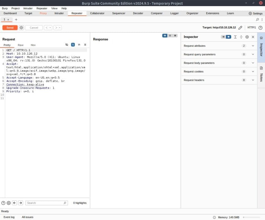This screenshot has height=220, width=265.
Task: Expand the Request attributes section in Inspector
Action: (x=252, y=46)
